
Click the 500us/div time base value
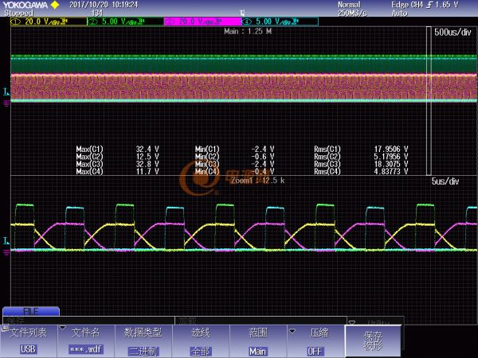(453, 33)
